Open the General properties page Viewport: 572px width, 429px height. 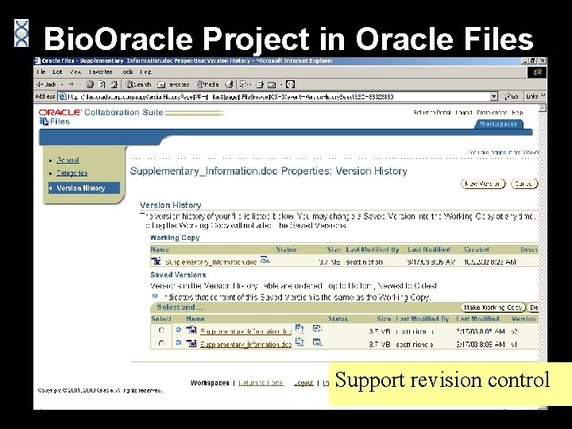point(68,160)
